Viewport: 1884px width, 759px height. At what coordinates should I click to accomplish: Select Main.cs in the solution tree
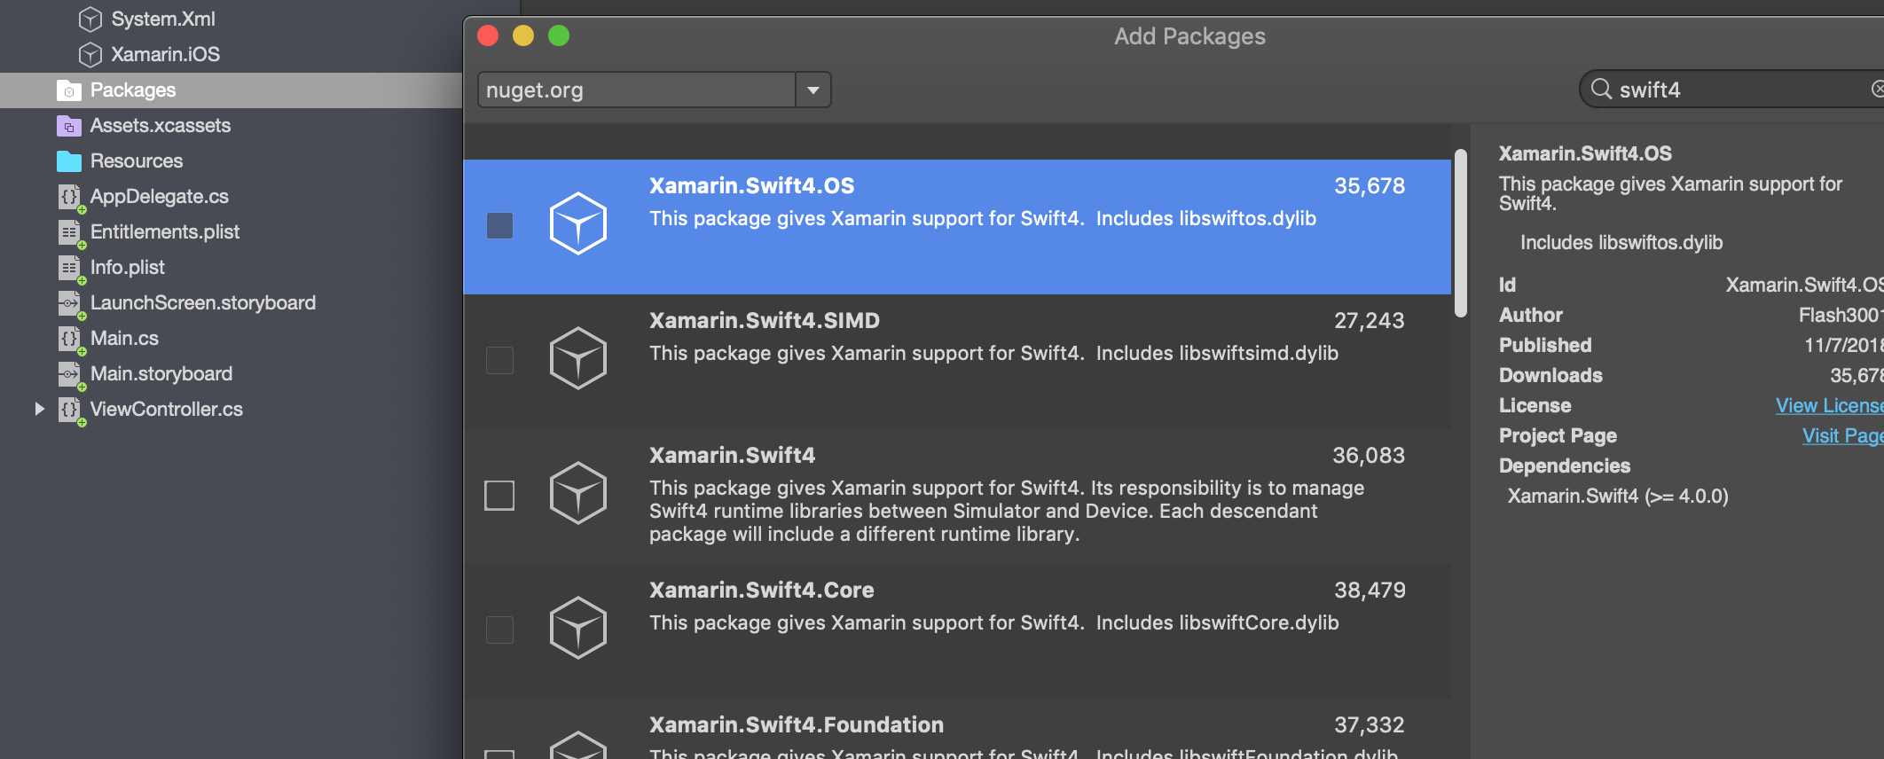tap(124, 339)
